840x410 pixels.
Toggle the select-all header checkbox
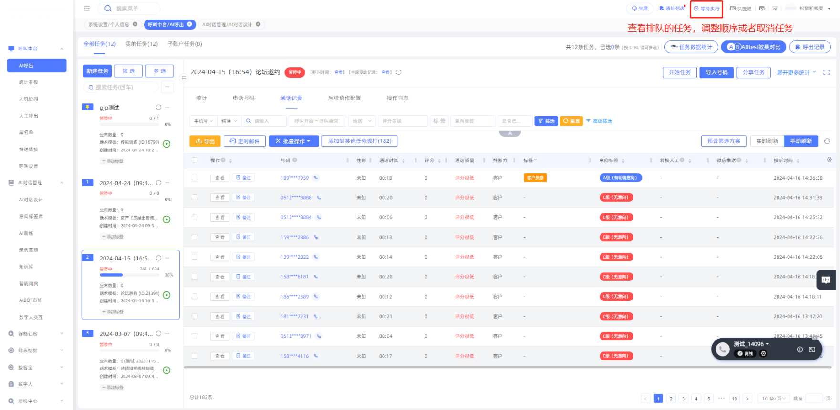click(x=195, y=160)
